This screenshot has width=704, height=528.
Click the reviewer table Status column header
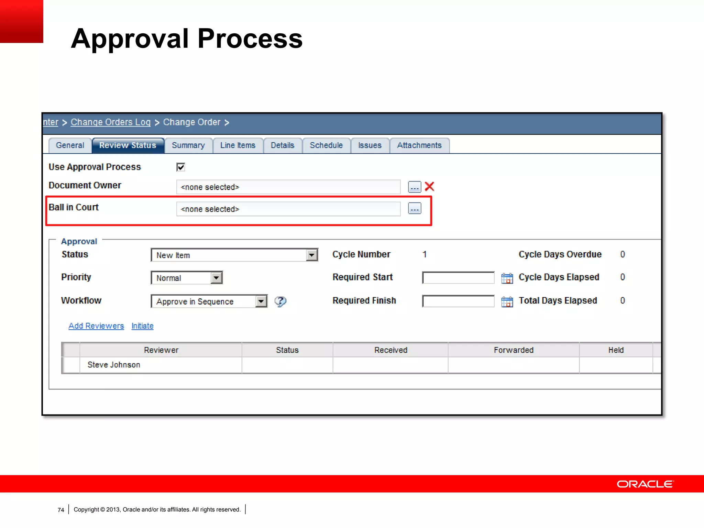[x=287, y=350]
